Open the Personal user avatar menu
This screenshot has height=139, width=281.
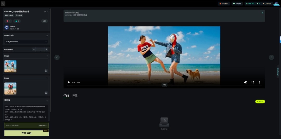(276, 4)
